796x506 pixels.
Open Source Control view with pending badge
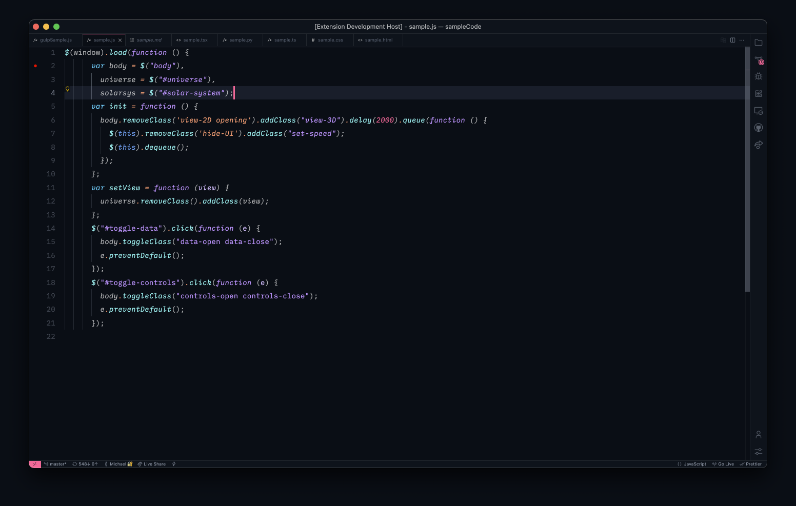pos(759,60)
